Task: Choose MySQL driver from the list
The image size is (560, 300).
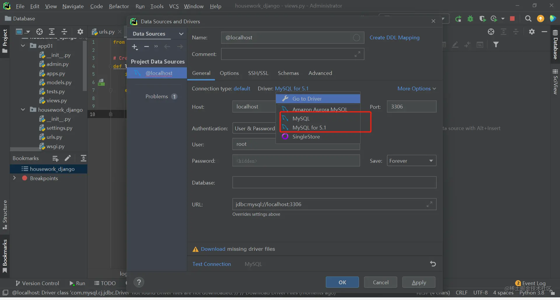Action: click(x=318, y=119)
